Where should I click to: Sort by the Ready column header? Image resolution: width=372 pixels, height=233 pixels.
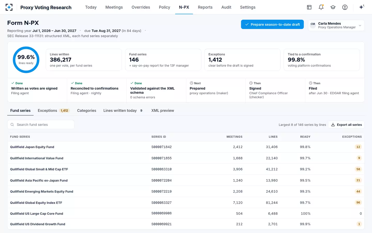pyautogui.click(x=305, y=137)
